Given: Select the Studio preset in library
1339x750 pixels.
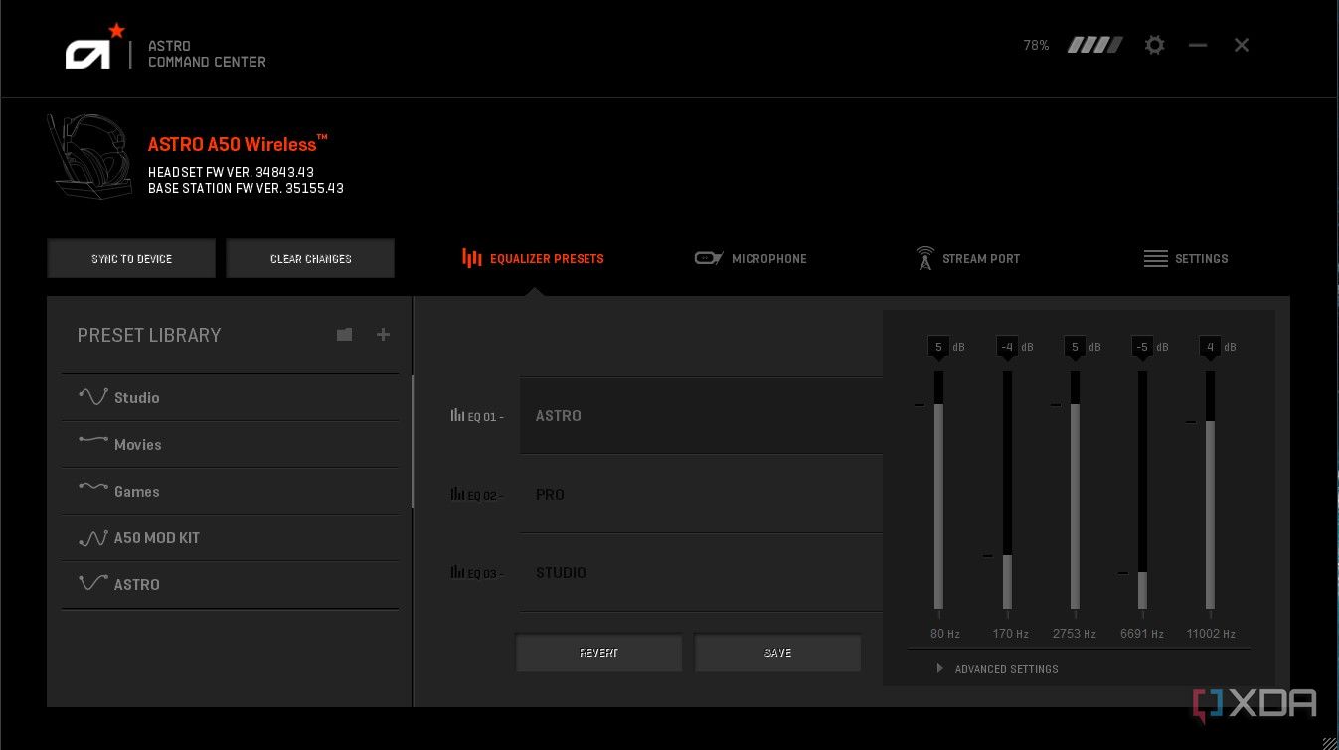Looking at the screenshot, I should coord(230,397).
